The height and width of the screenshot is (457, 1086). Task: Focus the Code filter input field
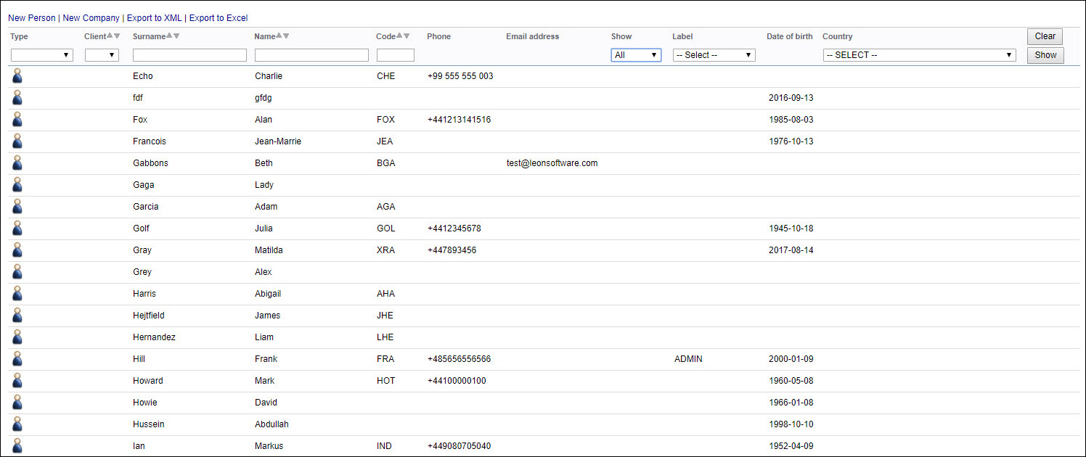396,55
